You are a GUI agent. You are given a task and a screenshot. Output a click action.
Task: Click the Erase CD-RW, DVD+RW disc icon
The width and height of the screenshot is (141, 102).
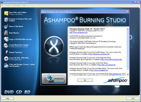point(6,59)
